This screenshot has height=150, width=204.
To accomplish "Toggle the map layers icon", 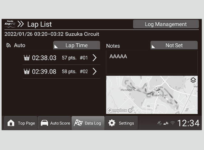I will [193, 80].
